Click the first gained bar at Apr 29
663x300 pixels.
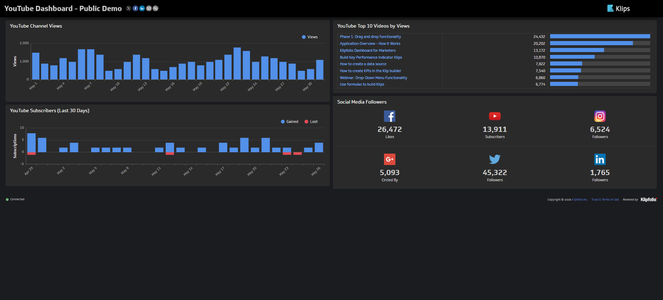[x=31, y=143]
